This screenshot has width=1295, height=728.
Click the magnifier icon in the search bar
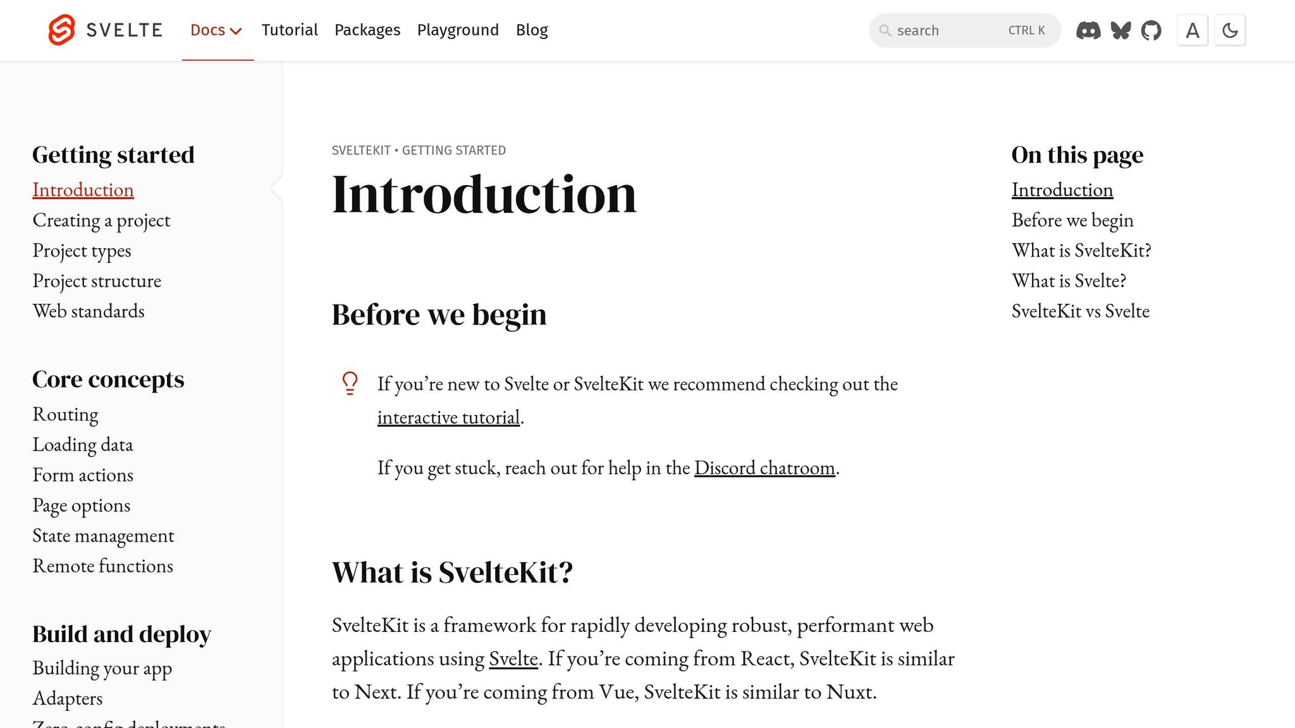pos(887,30)
